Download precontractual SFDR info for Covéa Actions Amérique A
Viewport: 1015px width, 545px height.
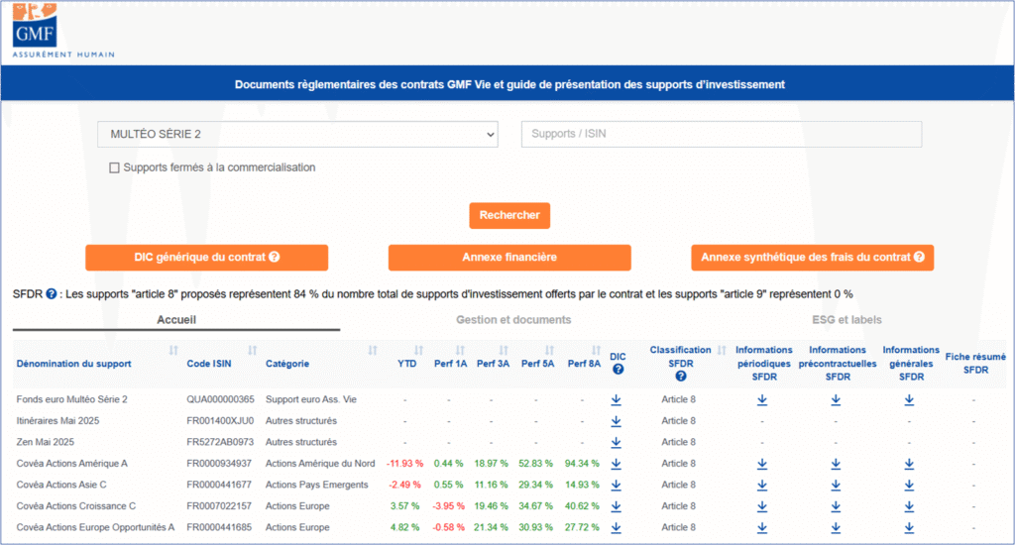point(837,464)
